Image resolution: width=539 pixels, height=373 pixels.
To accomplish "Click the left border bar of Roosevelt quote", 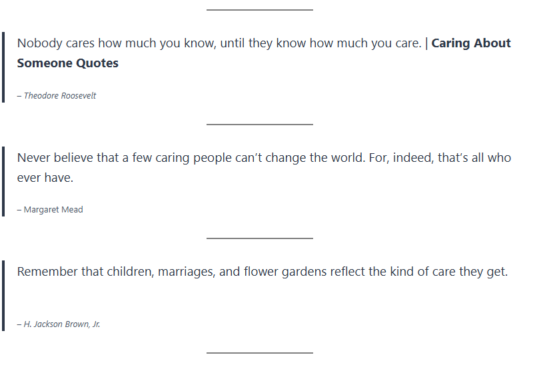I will pyautogui.click(x=3, y=67).
